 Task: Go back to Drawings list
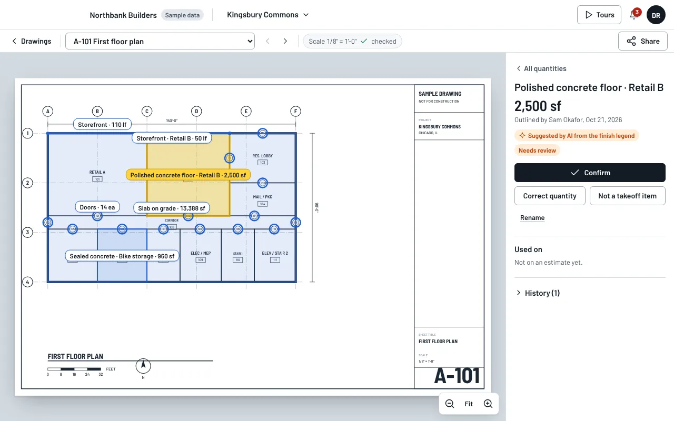pyautogui.click(x=32, y=41)
